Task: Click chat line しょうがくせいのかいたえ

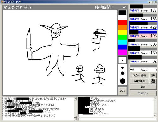Action: coord(104,101)
